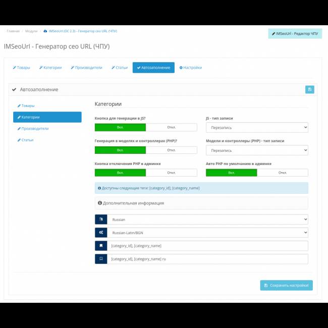Image resolution: width=328 pixels, height=328 pixels.
Task: Click the [category_id], [category_name] ru input field
Action: tap(207, 259)
